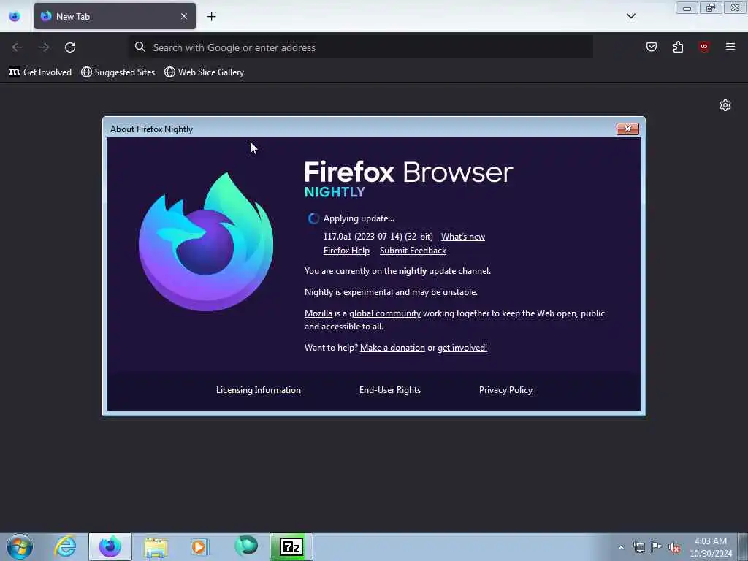Open End-User Rights link
Screen dimensions: 748x561
tap(390, 390)
